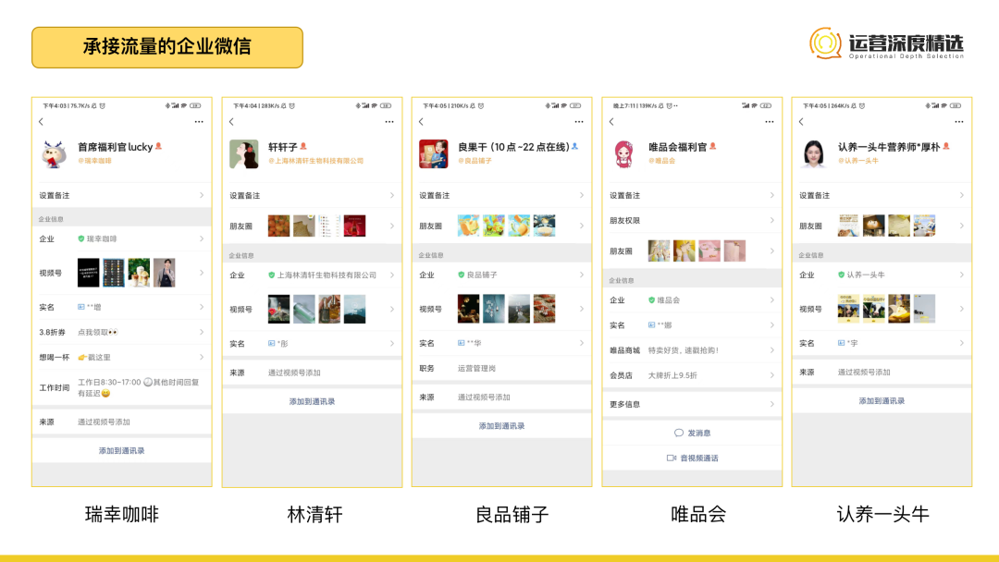999x562 pixels.
Task: Tap 发消息 button in 唯品会 screen
Action: click(x=692, y=433)
